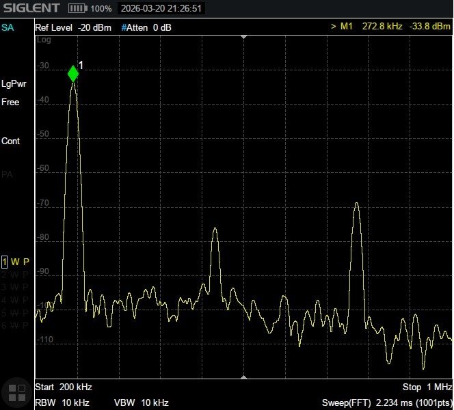454x410 pixels.
Task: Open the window layout grid icon
Action: [x=17, y=393]
